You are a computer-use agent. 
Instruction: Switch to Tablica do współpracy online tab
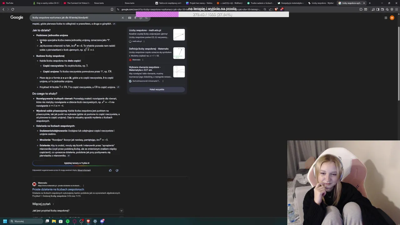pyautogui.click(x=169, y=3)
